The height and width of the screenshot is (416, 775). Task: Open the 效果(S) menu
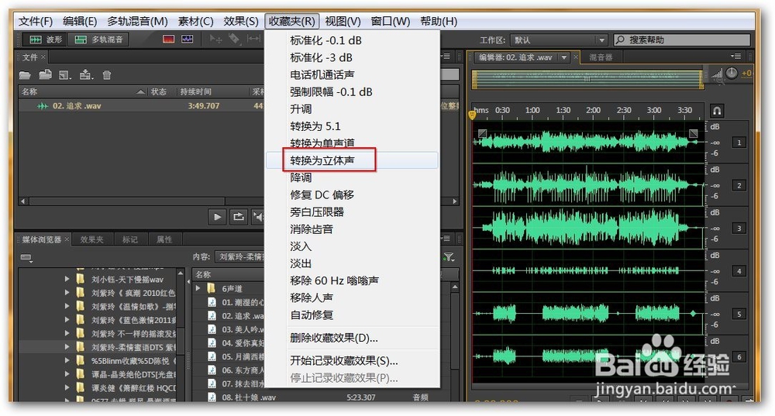pyautogui.click(x=241, y=21)
